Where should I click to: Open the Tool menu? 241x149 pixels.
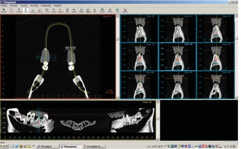pyautogui.click(x=24, y=5)
